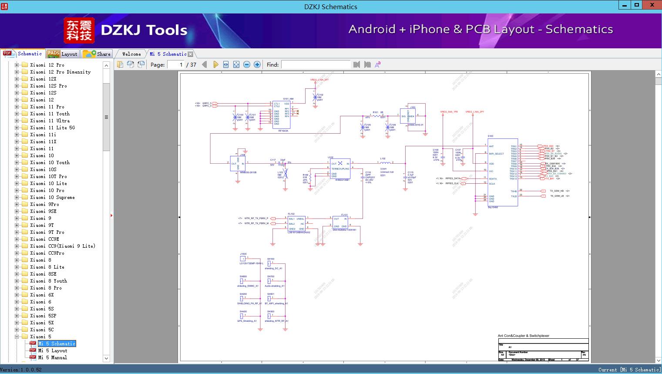
Task: Click the Mi 5 Schematic PDF file icon
Action: (x=33, y=344)
